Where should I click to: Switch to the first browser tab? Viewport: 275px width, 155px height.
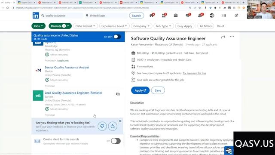8,3
